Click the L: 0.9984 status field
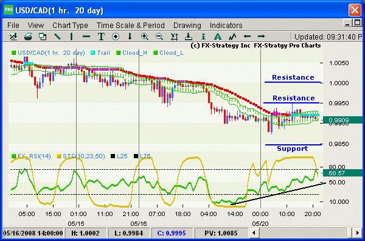This screenshot has width=365, height=241. pyautogui.click(x=129, y=233)
